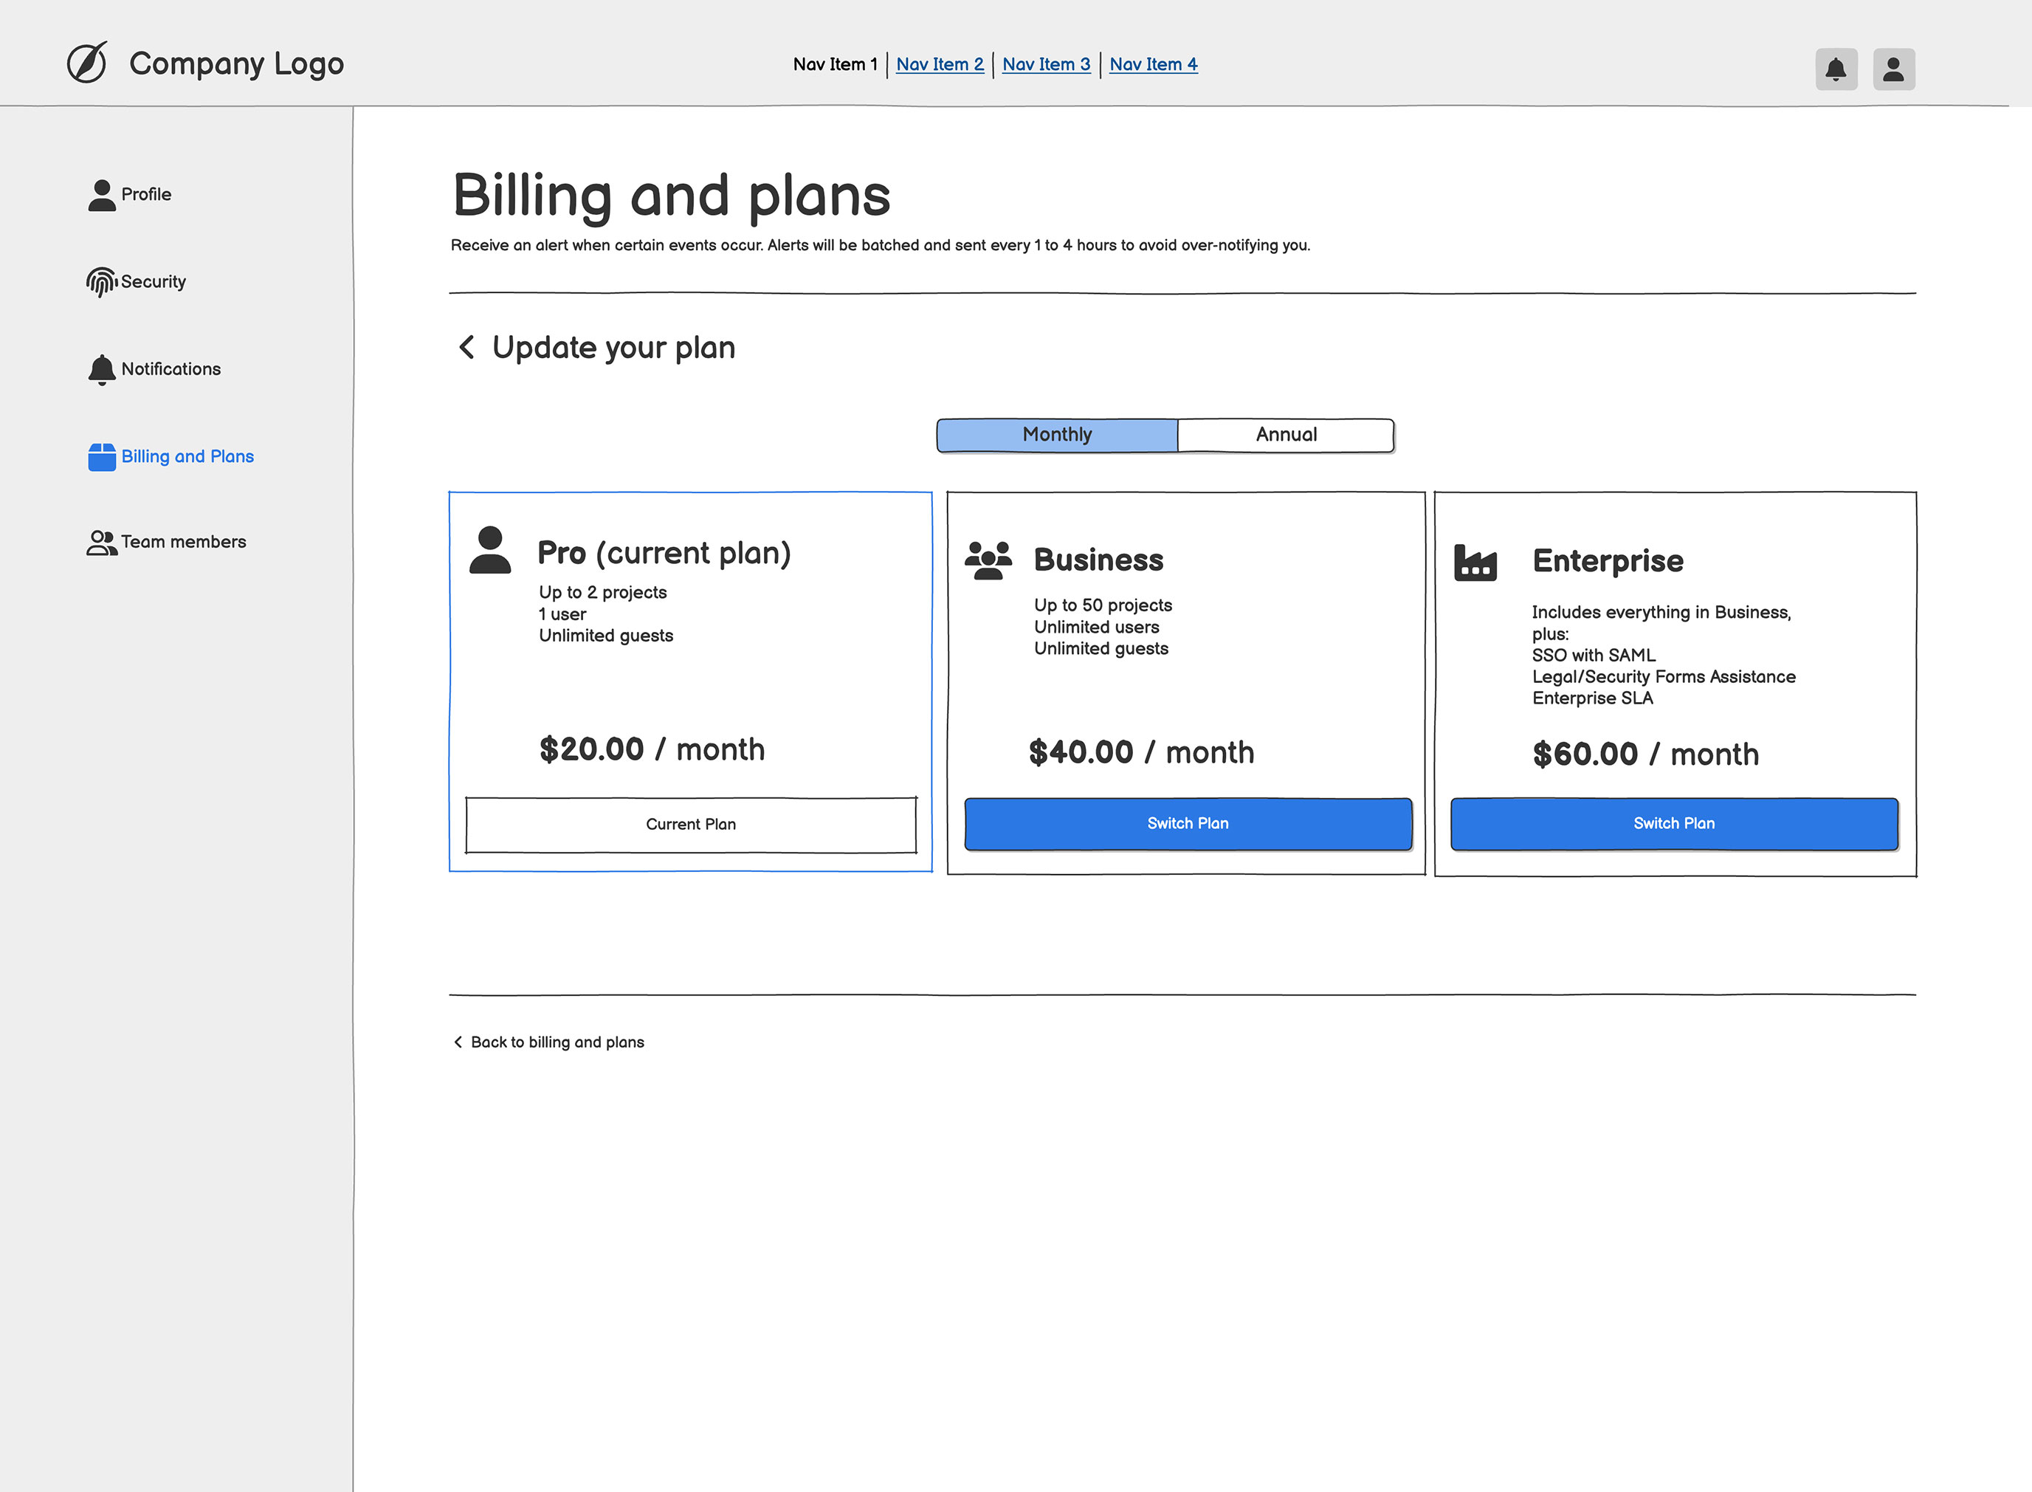Switch billing period to Annual

[1286, 436]
